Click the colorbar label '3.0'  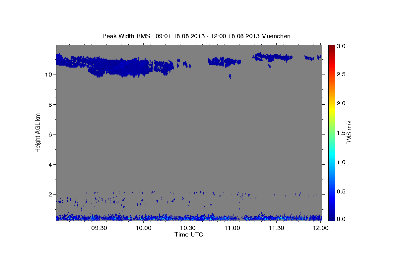click(x=341, y=46)
